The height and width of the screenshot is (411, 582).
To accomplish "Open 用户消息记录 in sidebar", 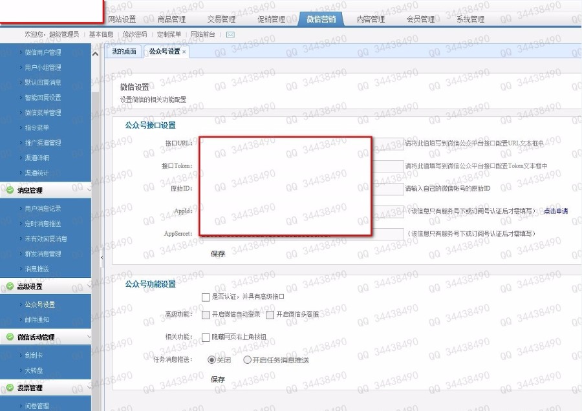I will tap(43, 209).
